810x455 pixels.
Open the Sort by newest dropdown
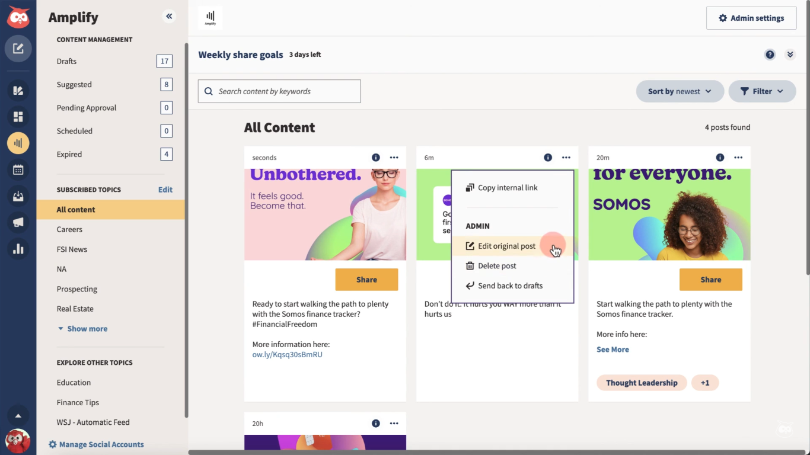[x=680, y=91]
